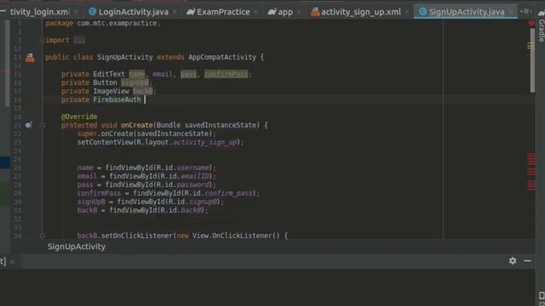Click AppCompatActivity in class declaration
This screenshot has width=545, height=306.
pos(222,57)
